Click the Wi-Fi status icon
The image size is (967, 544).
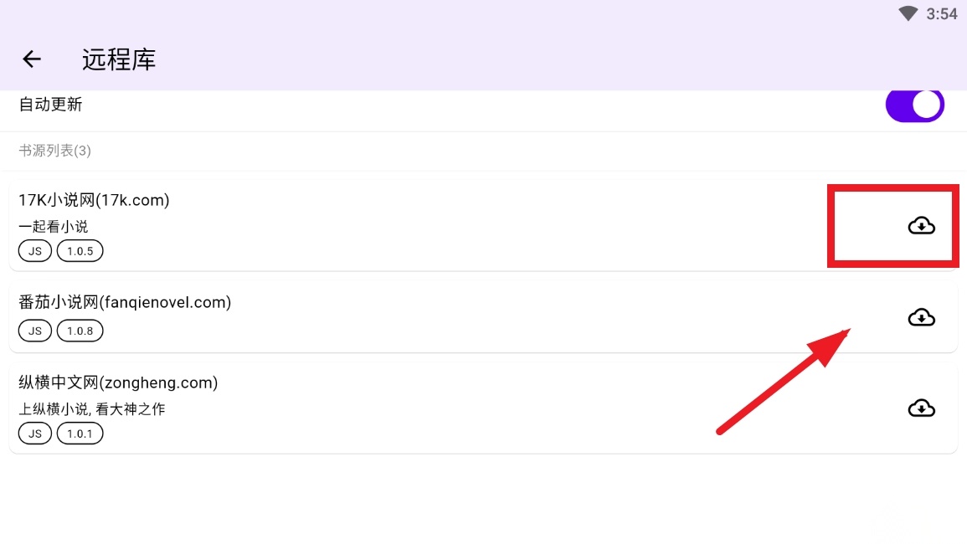pos(908,13)
